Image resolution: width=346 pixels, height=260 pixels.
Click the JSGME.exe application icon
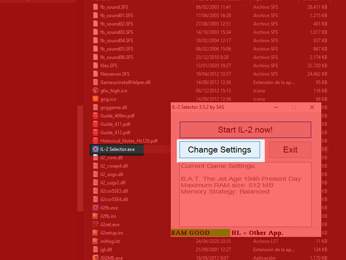[x=95, y=258]
